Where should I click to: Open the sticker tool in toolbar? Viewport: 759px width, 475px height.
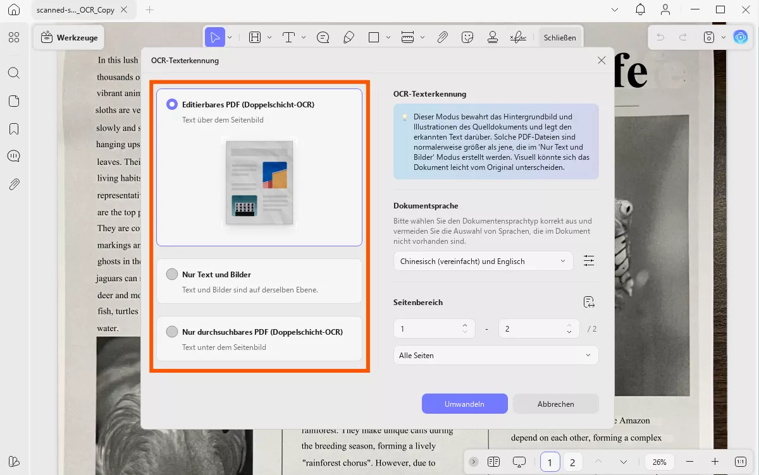pos(468,37)
